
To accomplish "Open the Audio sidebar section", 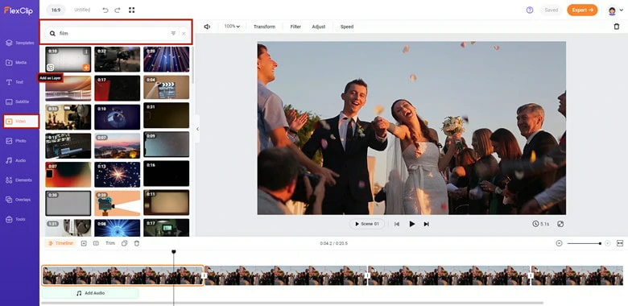I will point(16,160).
